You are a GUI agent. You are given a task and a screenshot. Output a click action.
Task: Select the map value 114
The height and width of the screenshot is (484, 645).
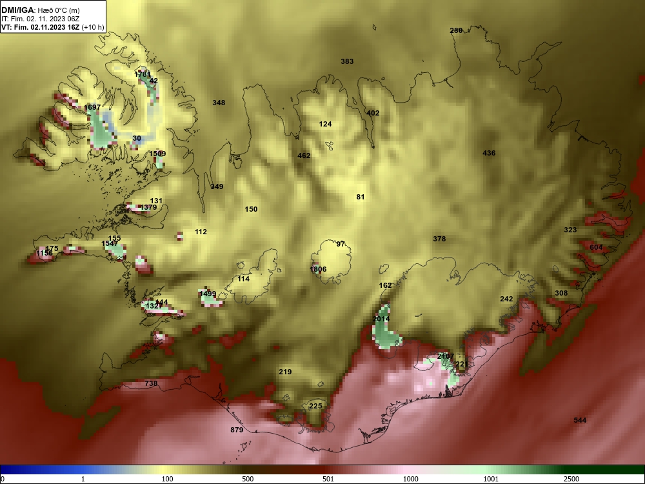pyautogui.click(x=244, y=279)
